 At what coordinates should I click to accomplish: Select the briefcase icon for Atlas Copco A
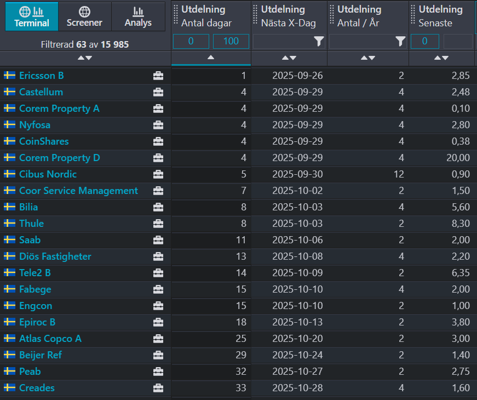pos(158,339)
